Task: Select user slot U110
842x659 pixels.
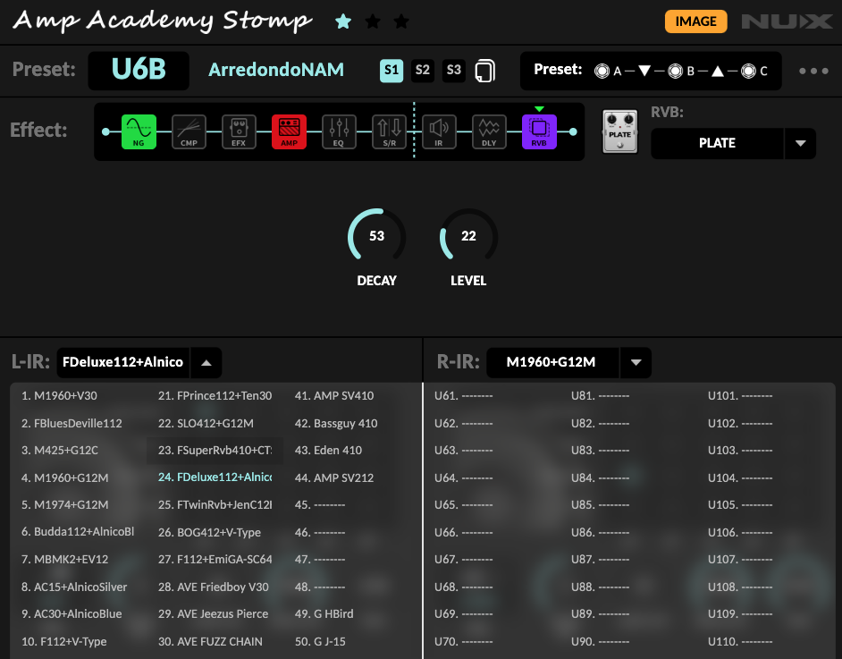Action: tap(740, 641)
